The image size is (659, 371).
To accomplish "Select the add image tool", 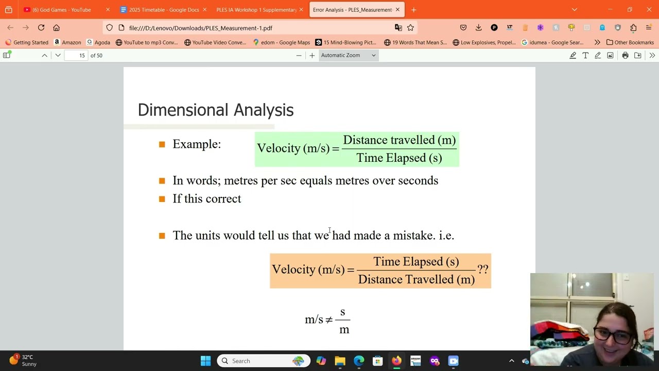I will (610, 55).
